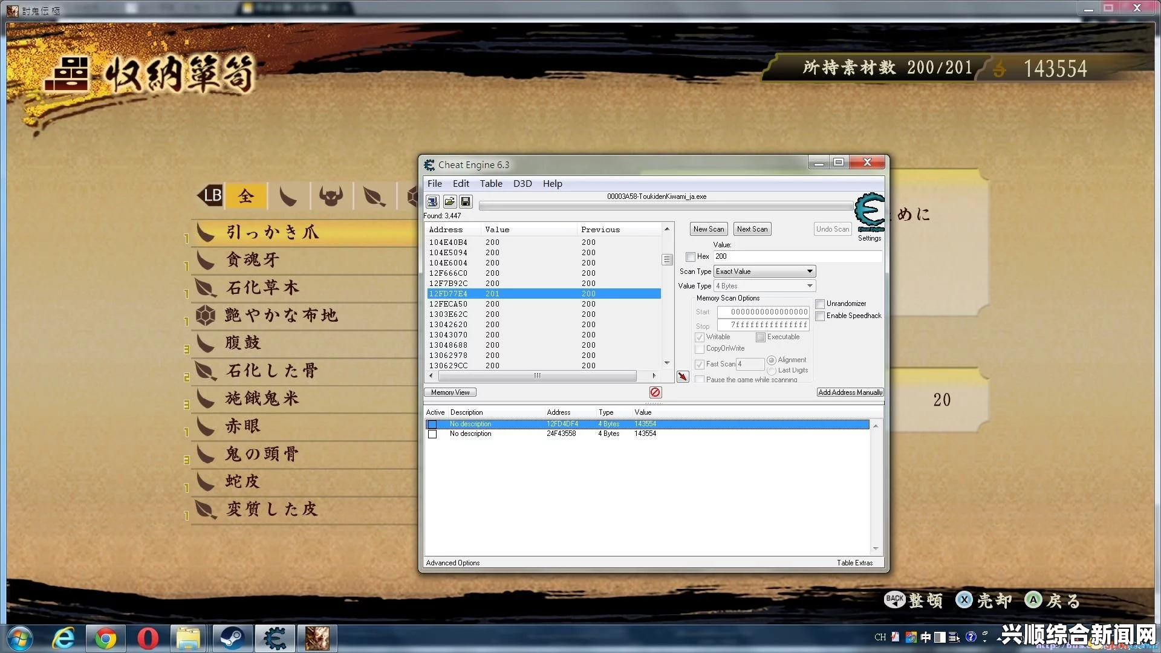Select game item 貪魂牙
The height and width of the screenshot is (653, 1161).
[x=304, y=260]
